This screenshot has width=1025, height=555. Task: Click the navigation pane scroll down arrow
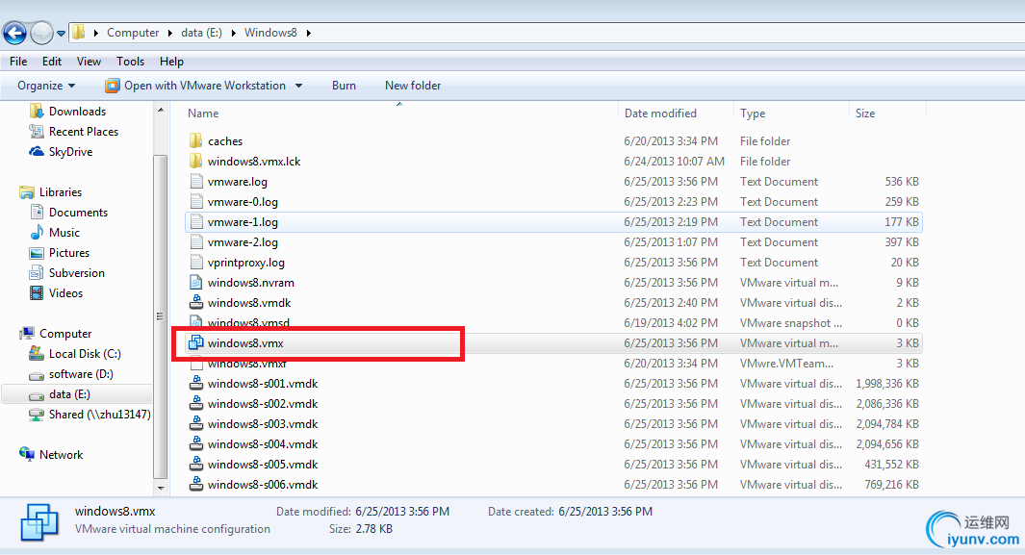point(161,488)
